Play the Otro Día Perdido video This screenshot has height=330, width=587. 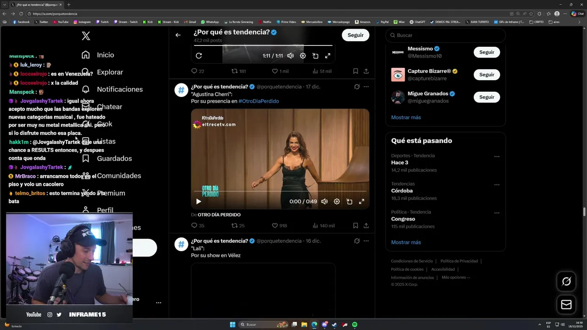click(199, 201)
